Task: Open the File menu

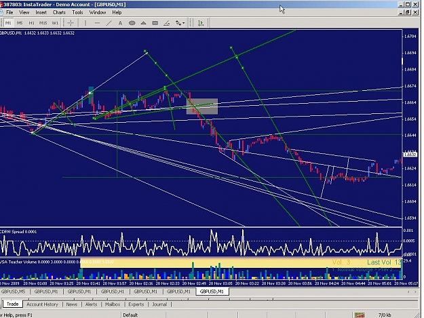Action: tap(9, 12)
